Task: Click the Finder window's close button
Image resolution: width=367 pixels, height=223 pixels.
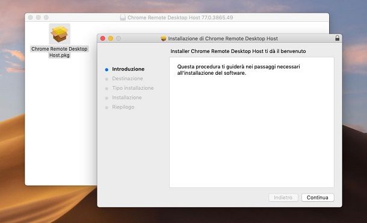Action: (31, 17)
